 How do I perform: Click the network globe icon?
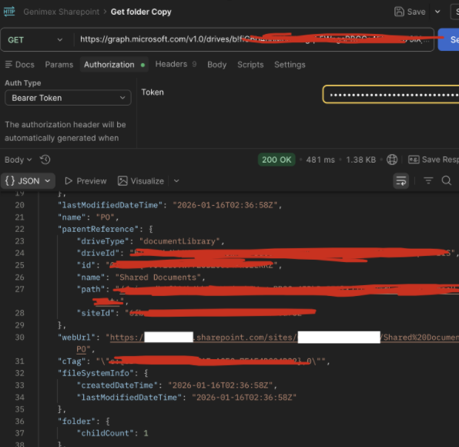tap(392, 160)
